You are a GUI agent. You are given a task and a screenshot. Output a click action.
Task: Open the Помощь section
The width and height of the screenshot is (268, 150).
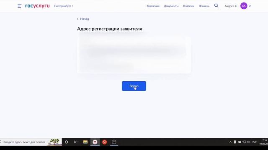click(204, 6)
